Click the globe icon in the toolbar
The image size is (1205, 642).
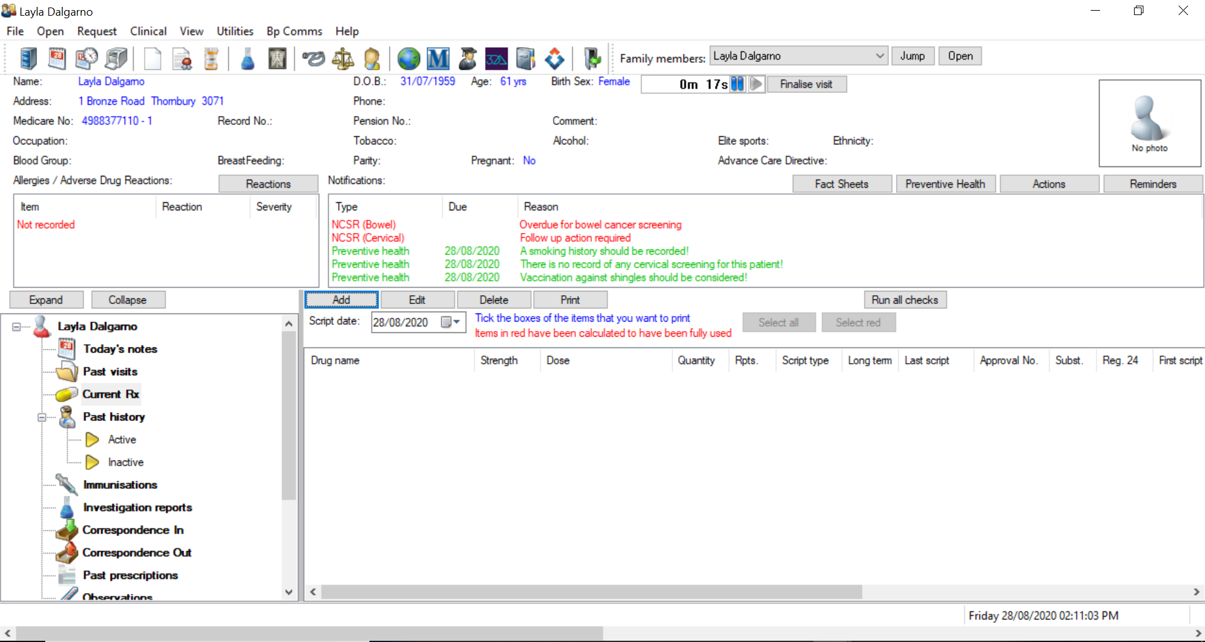(409, 58)
